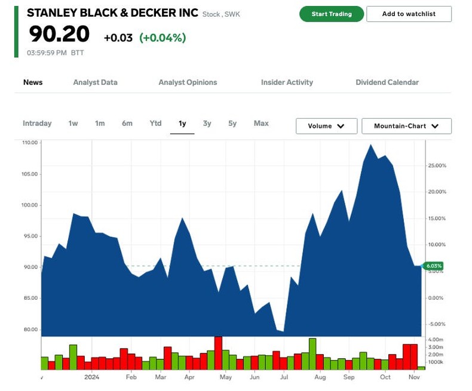Choose the 1m chart range
This screenshot has width=472, height=391.
100,124
